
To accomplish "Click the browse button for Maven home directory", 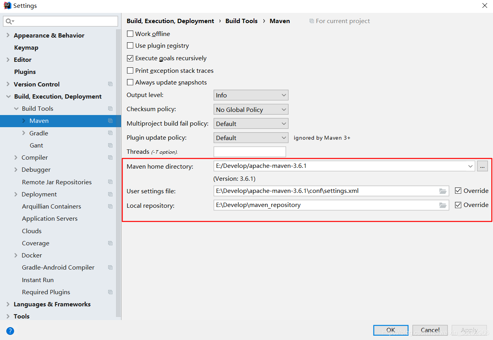I will [482, 166].
